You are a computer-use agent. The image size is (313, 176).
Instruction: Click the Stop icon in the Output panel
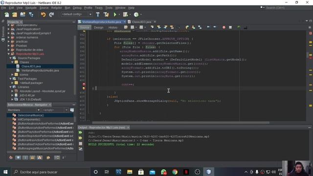pyautogui.click(x=80, y=144)
